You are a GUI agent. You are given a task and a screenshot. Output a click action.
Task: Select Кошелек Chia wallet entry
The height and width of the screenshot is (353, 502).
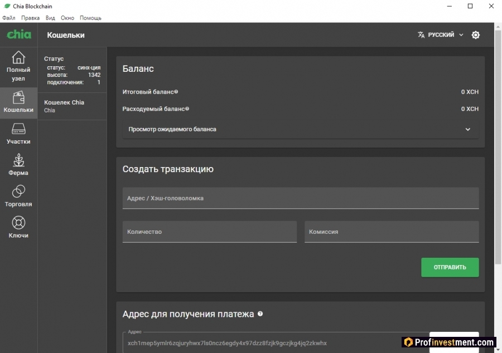73,106
